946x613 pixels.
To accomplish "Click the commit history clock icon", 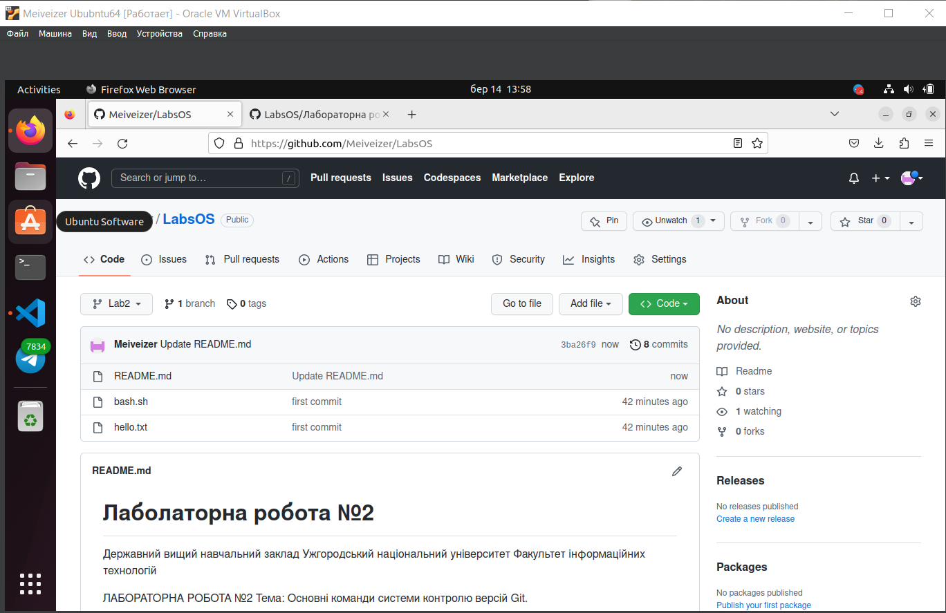I will (636, 344).
